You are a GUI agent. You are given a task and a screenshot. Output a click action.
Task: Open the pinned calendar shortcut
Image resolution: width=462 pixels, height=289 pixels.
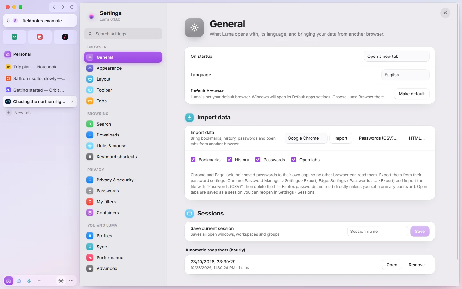[x=40, y=37]
